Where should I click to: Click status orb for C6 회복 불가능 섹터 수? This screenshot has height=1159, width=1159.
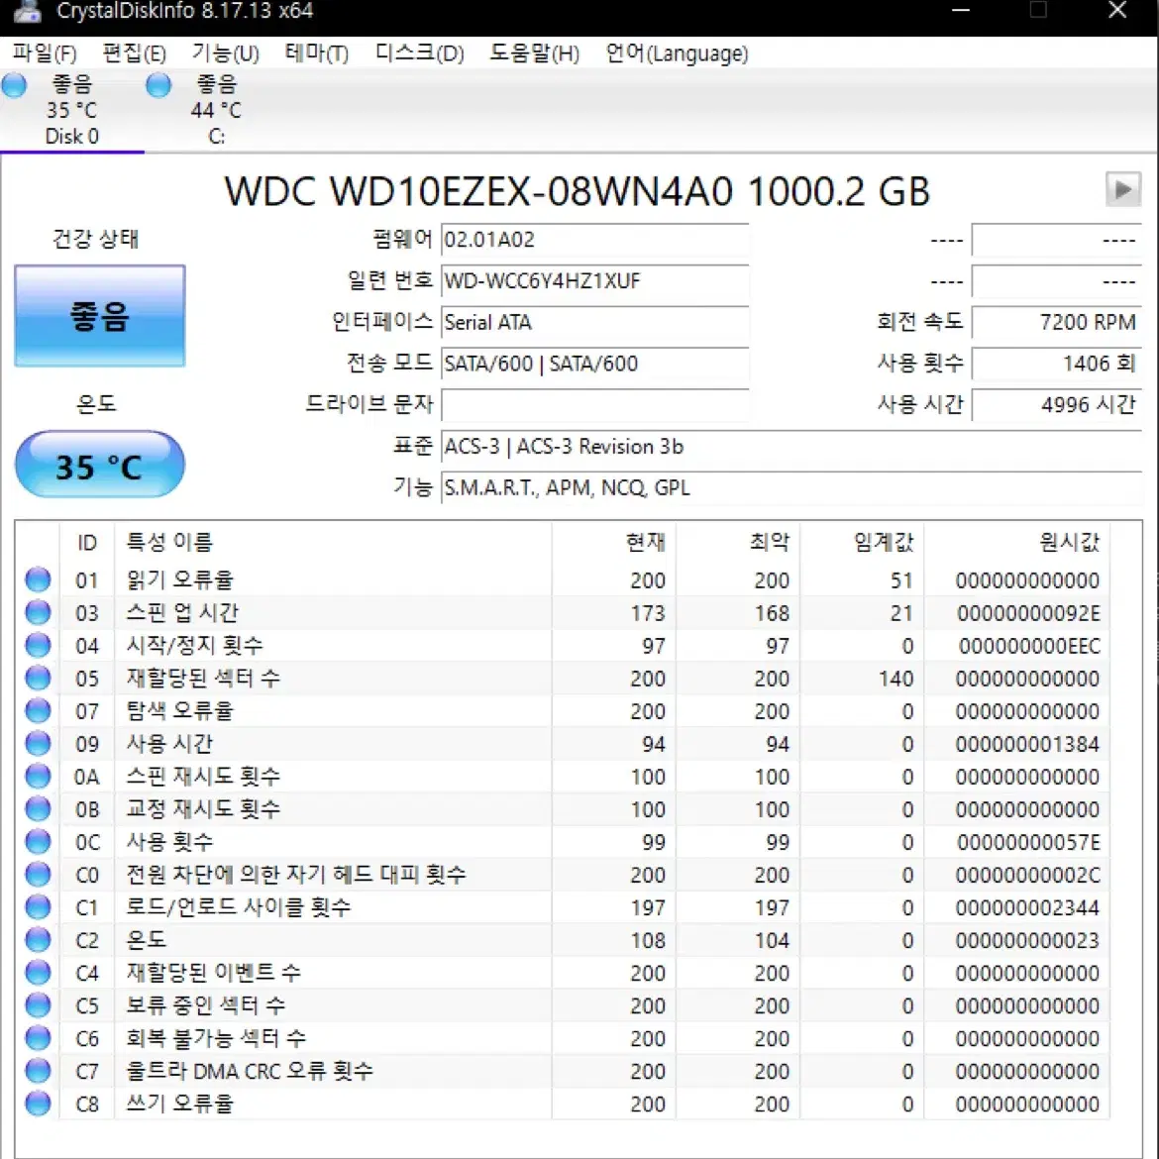click(x=38, y=1038)
